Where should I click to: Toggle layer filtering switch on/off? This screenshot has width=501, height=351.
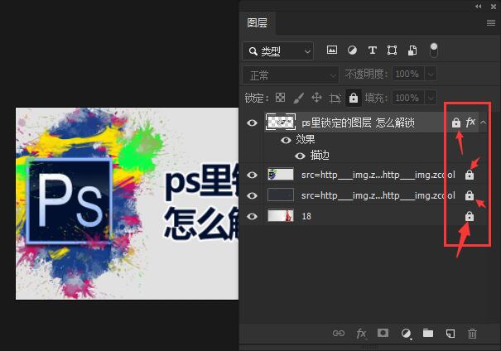click(434, 50)
